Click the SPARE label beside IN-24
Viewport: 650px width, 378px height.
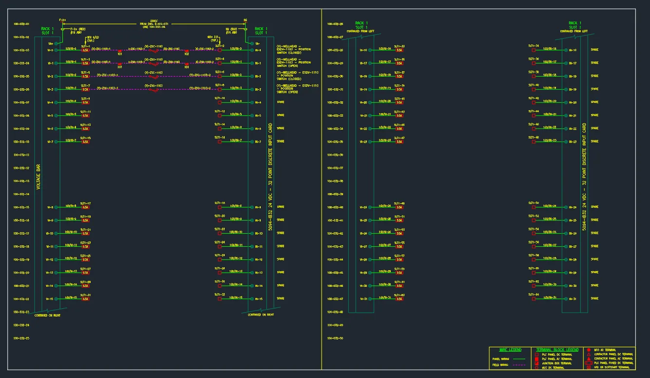pos(594,207)
